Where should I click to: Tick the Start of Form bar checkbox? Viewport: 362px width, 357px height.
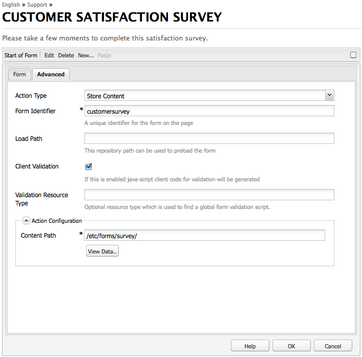pyautogui.click(x=353, y=55)
